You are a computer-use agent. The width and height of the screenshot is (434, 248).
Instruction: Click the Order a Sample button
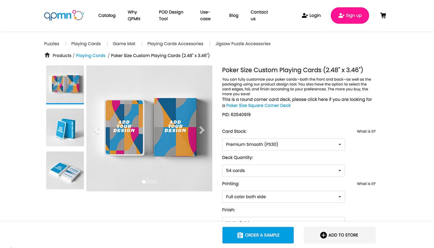click(x=258, y=235)
